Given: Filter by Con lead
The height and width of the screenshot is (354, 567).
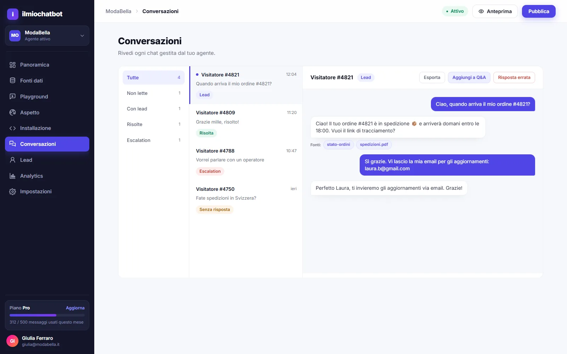Looking at the screenshot, I should [x=153, y=109].
